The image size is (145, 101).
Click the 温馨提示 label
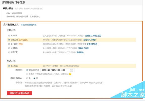pos(19,83)
